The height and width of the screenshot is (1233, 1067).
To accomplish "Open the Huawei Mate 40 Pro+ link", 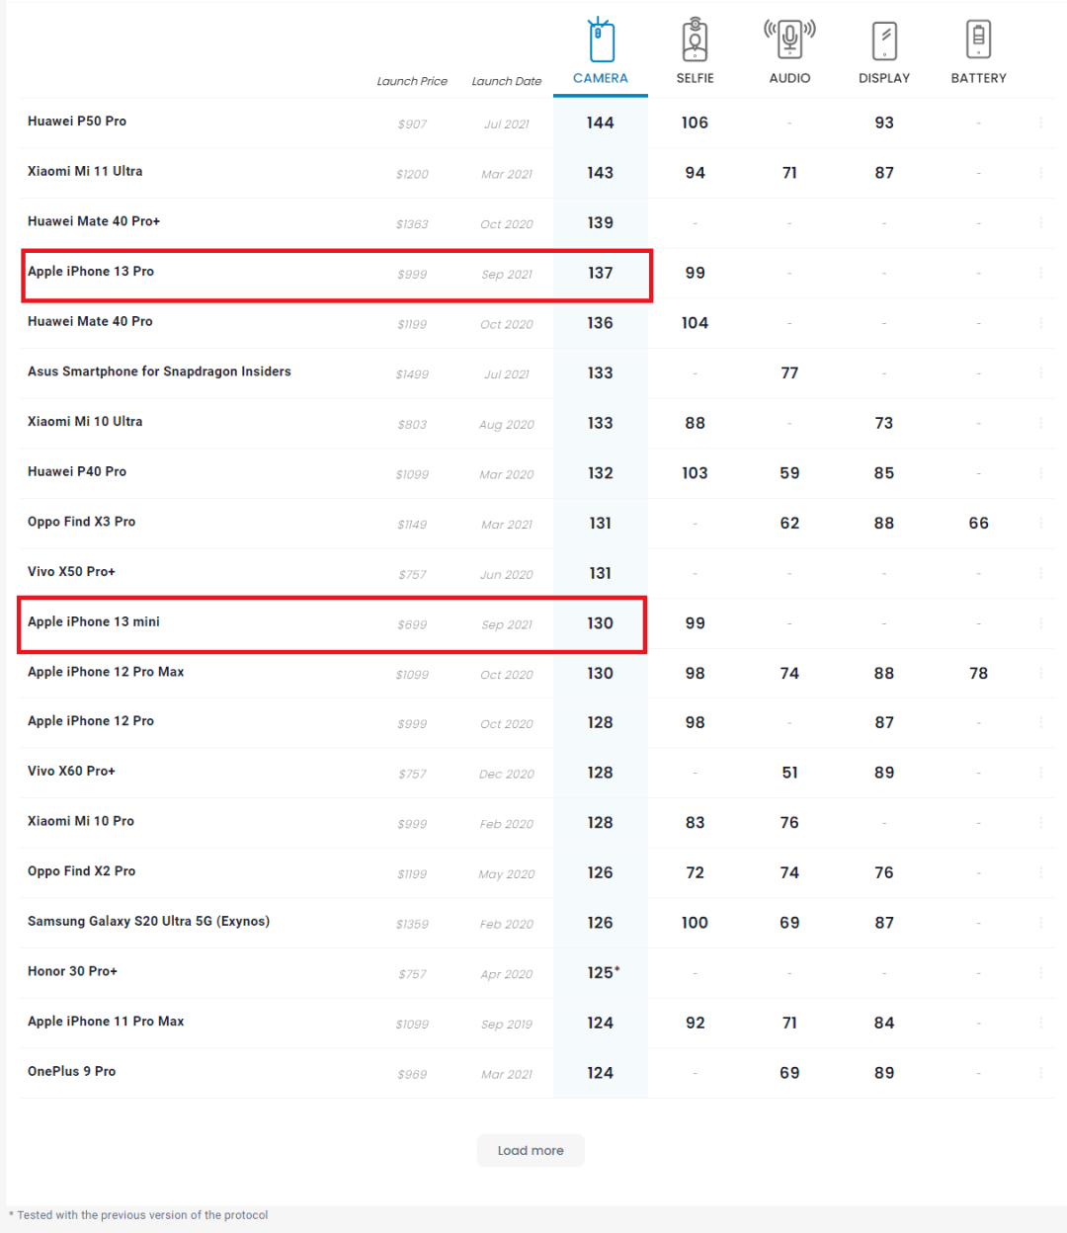I will (x=94, y=221).
